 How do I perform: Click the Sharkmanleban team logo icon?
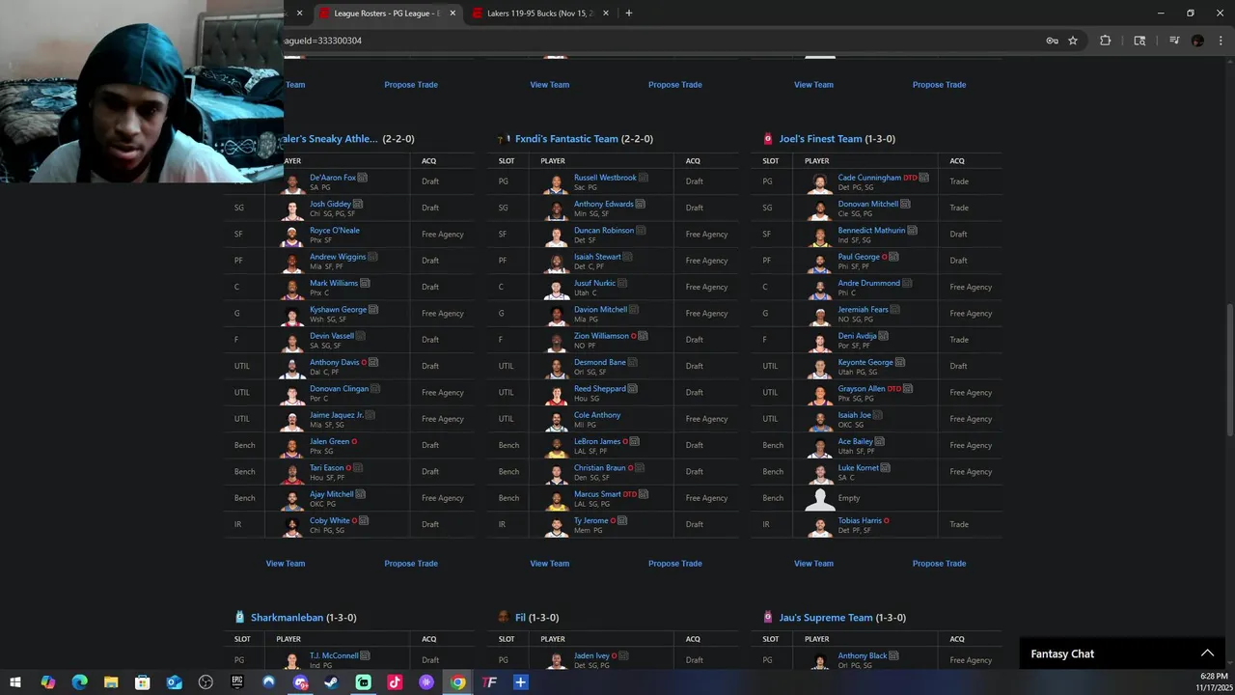pos(239,617)
